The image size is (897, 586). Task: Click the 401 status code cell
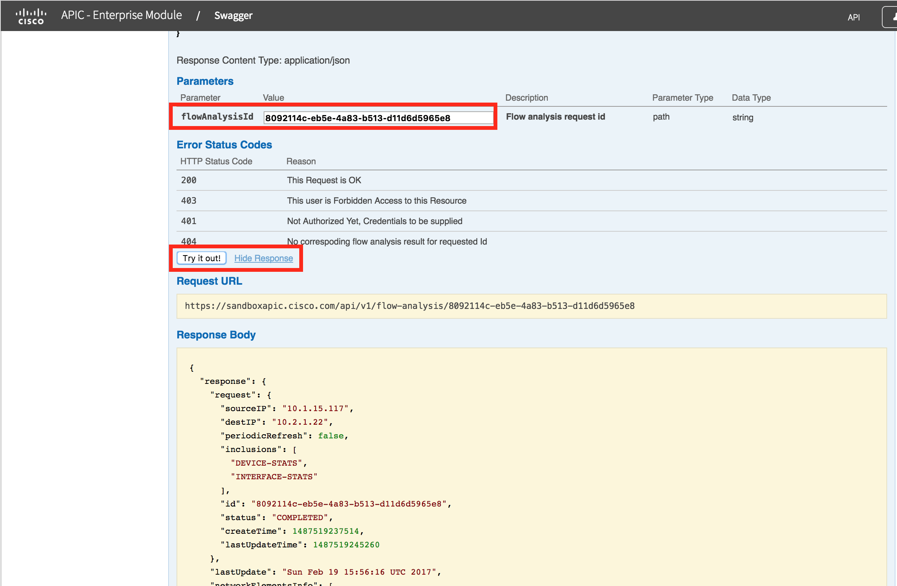[x=189, y=221]
